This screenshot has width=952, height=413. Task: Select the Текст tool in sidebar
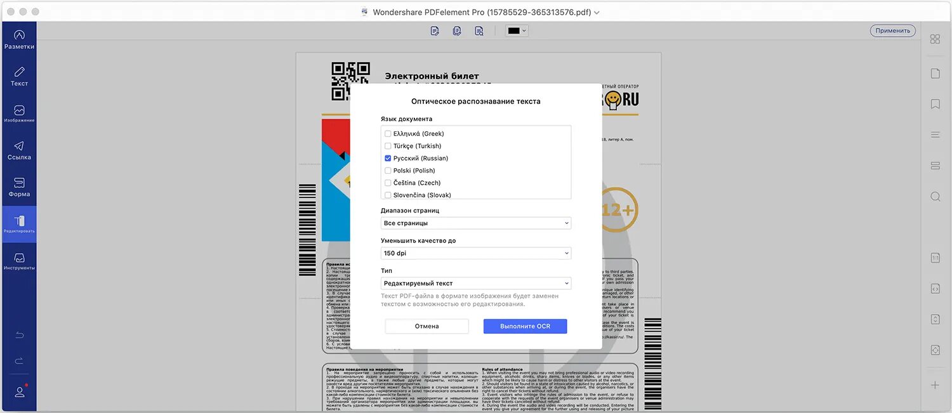tap(19, 77)
